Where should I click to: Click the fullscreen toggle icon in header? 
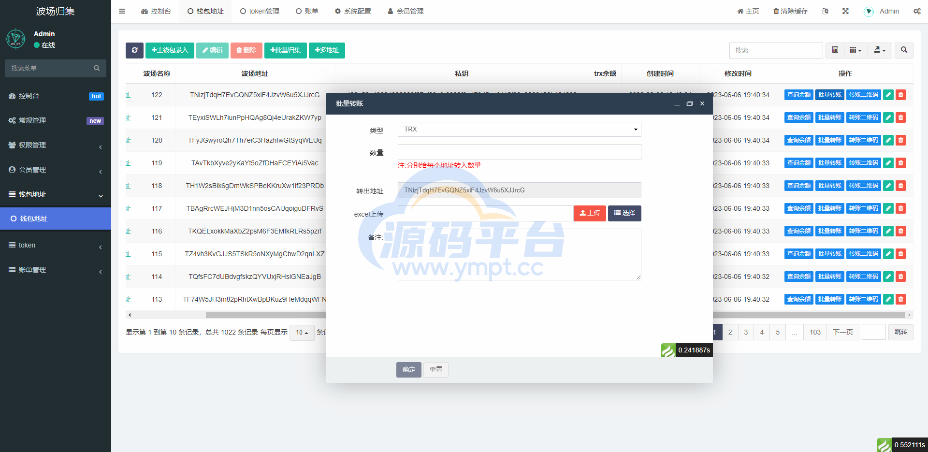(x=845, y=11)
